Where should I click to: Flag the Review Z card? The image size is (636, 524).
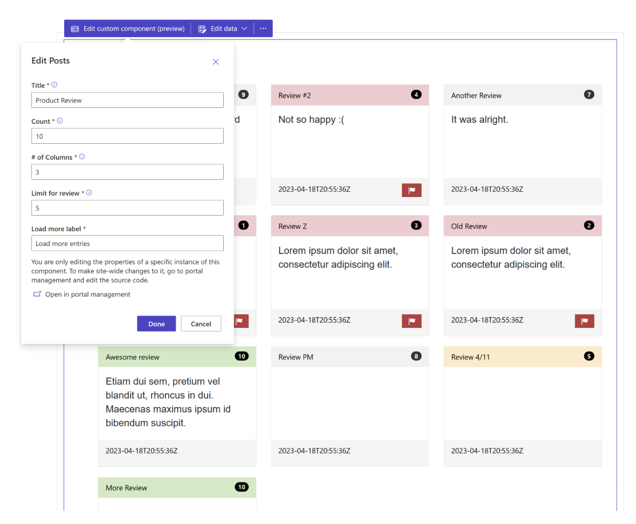coord(412,321)
